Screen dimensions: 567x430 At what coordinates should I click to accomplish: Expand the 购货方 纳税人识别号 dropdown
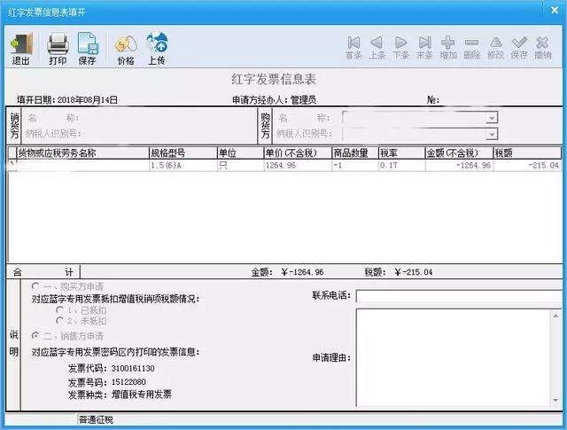pos(491,134)
